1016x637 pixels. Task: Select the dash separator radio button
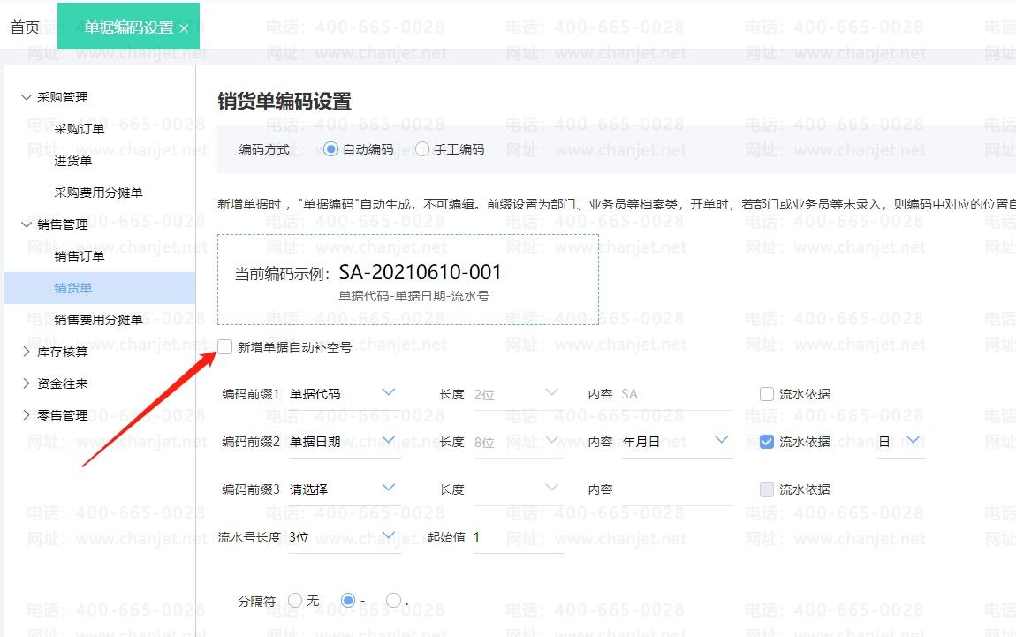tap(348, 601)
